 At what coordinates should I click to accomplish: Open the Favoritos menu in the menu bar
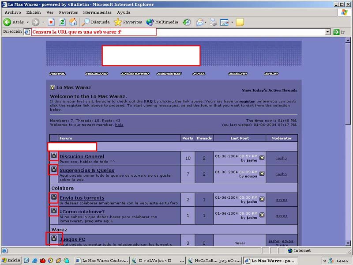[68, 12]
